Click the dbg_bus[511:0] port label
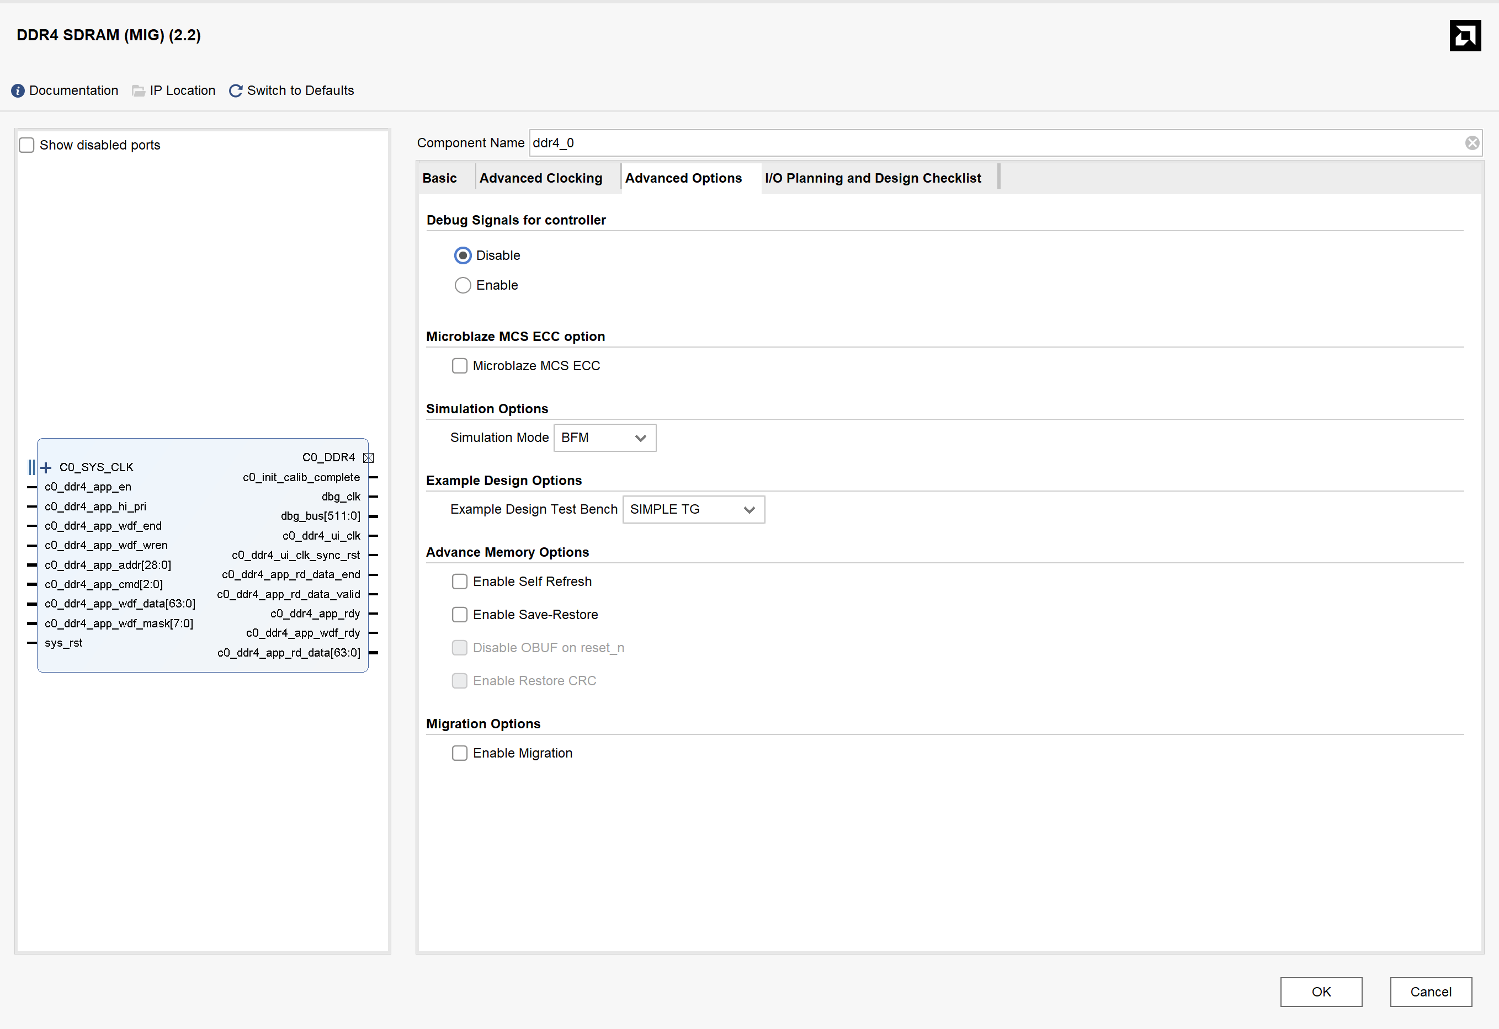 [321, 516]
